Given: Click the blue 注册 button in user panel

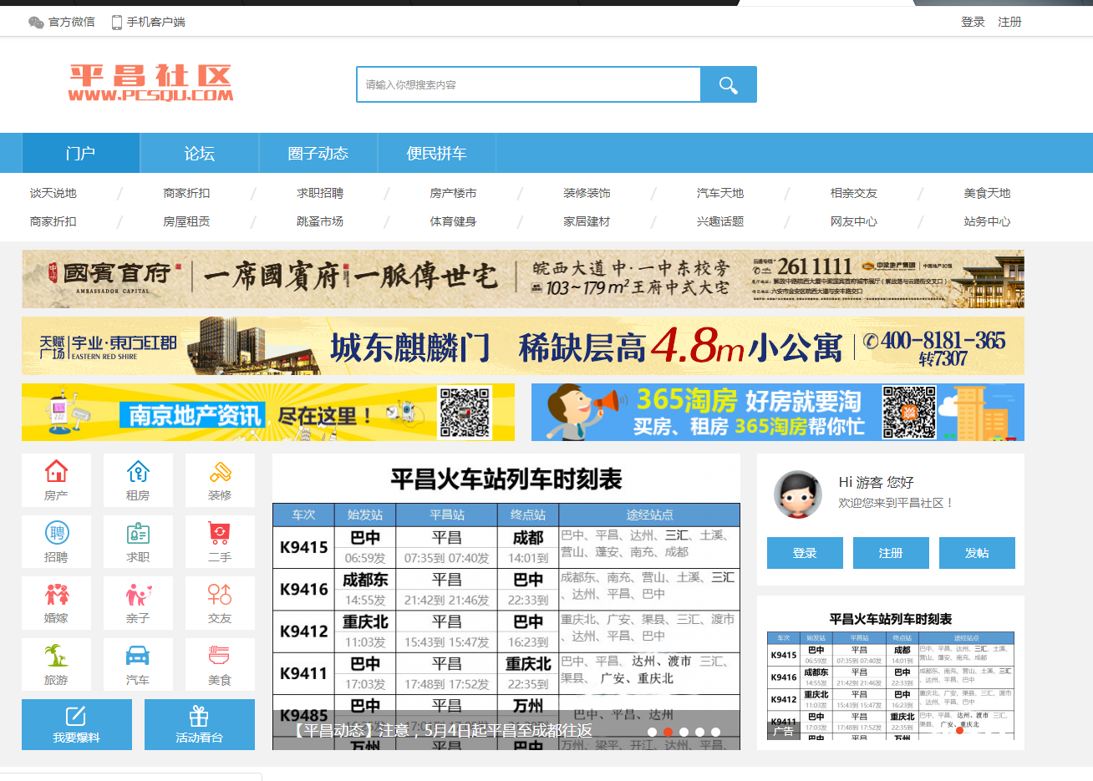Looking at the screenshot, I should [x=891, y=553].
